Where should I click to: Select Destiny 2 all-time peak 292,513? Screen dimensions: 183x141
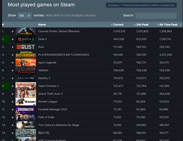click(x=164, y=78)
